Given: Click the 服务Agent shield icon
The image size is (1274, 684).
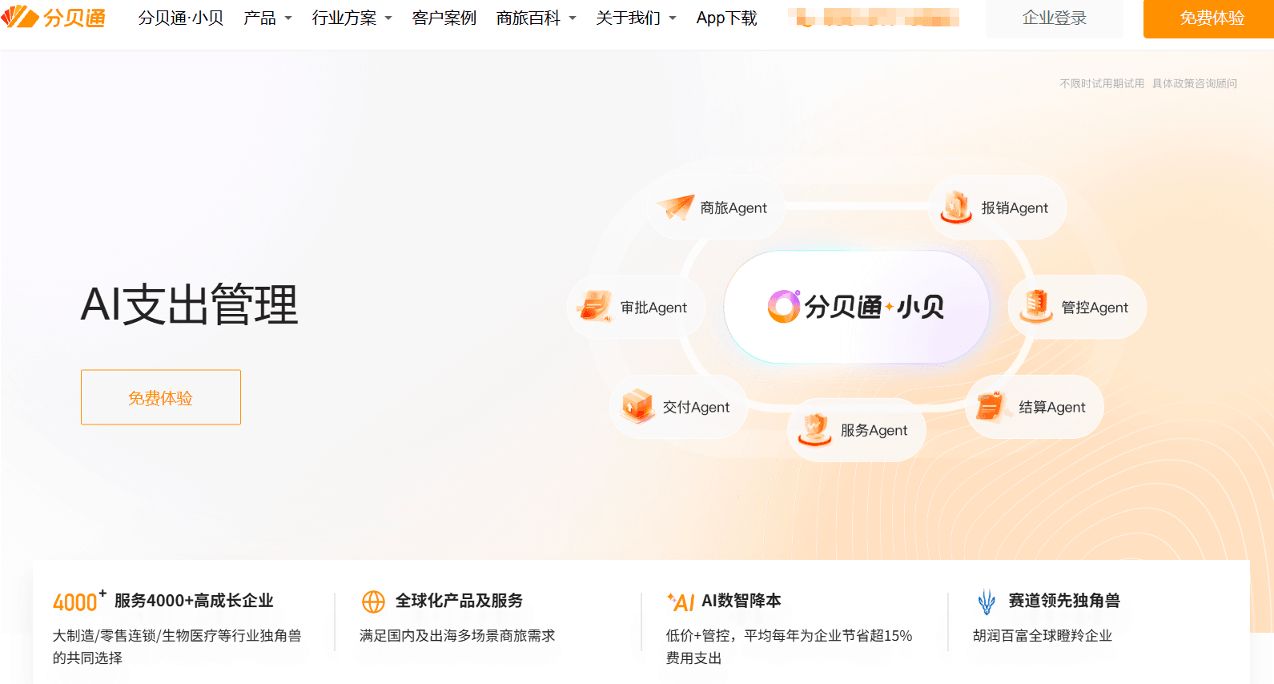Looking at the screenshot, I should [815, 430].
